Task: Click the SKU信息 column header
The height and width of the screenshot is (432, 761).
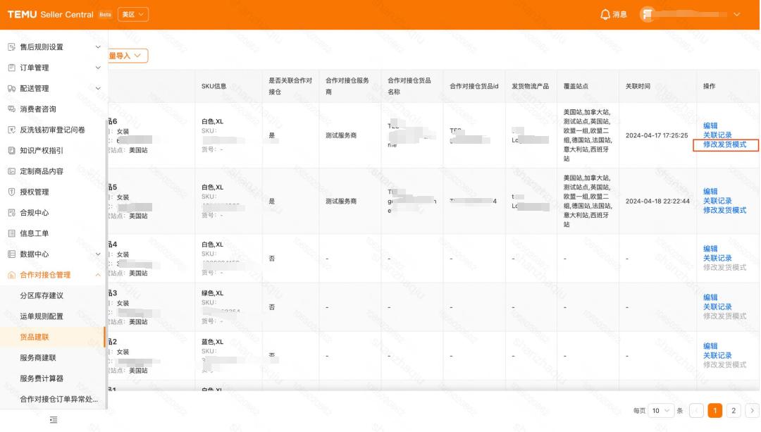Action: click(x=214, y=86)
